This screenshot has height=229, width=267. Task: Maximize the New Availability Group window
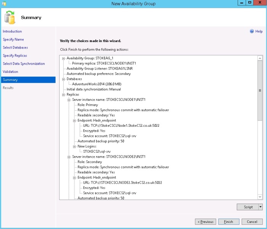(249, 3)
